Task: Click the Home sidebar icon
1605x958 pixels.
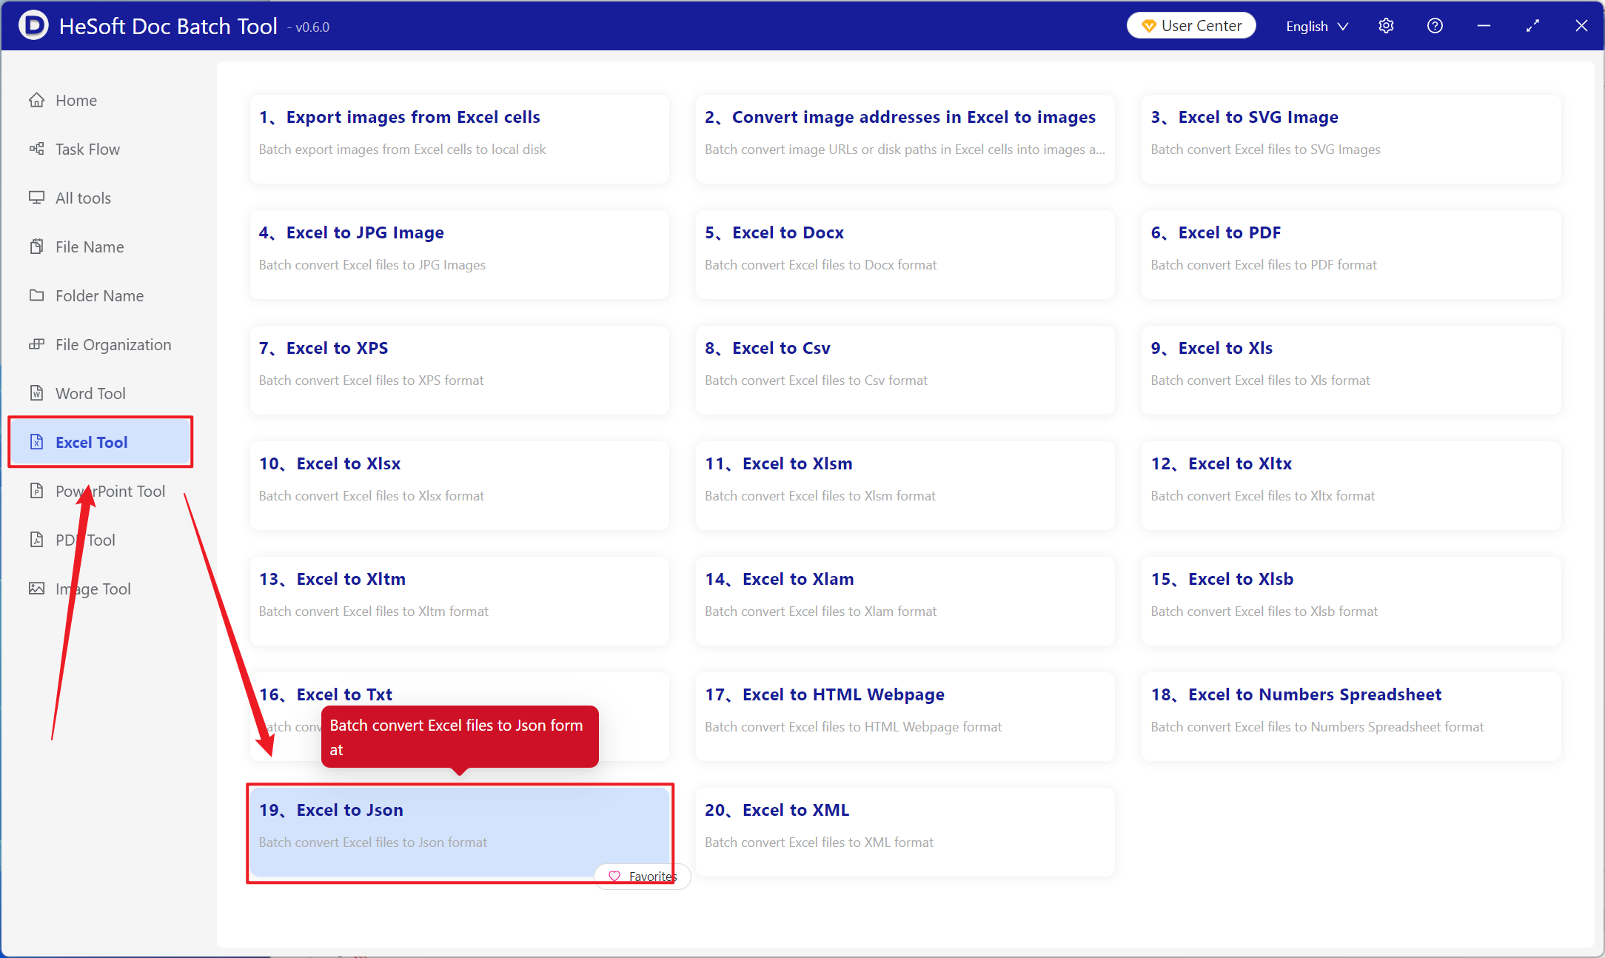Action: (x=36, y=100)
